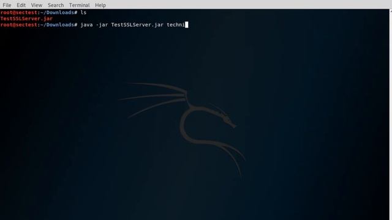Click the TestSSLServer.jar file listing output
The image size is (392, 220).
(26, 19)
